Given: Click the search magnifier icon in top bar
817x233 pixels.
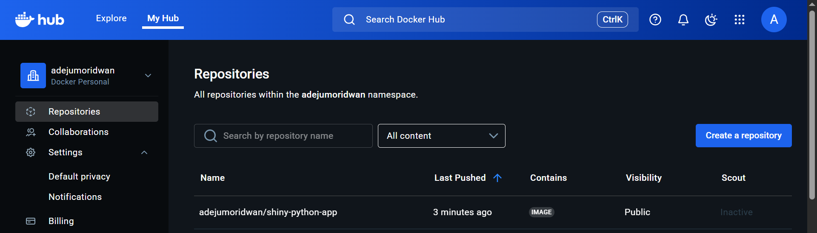Looking at the screenshot, I should (x=349, y=20).
